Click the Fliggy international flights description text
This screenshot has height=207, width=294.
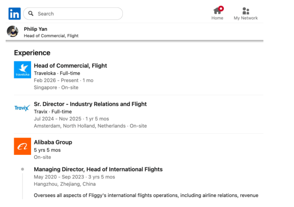[x=146, y=195]
